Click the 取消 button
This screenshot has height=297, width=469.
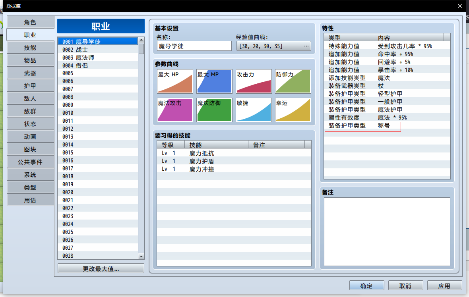click(405, 285)
